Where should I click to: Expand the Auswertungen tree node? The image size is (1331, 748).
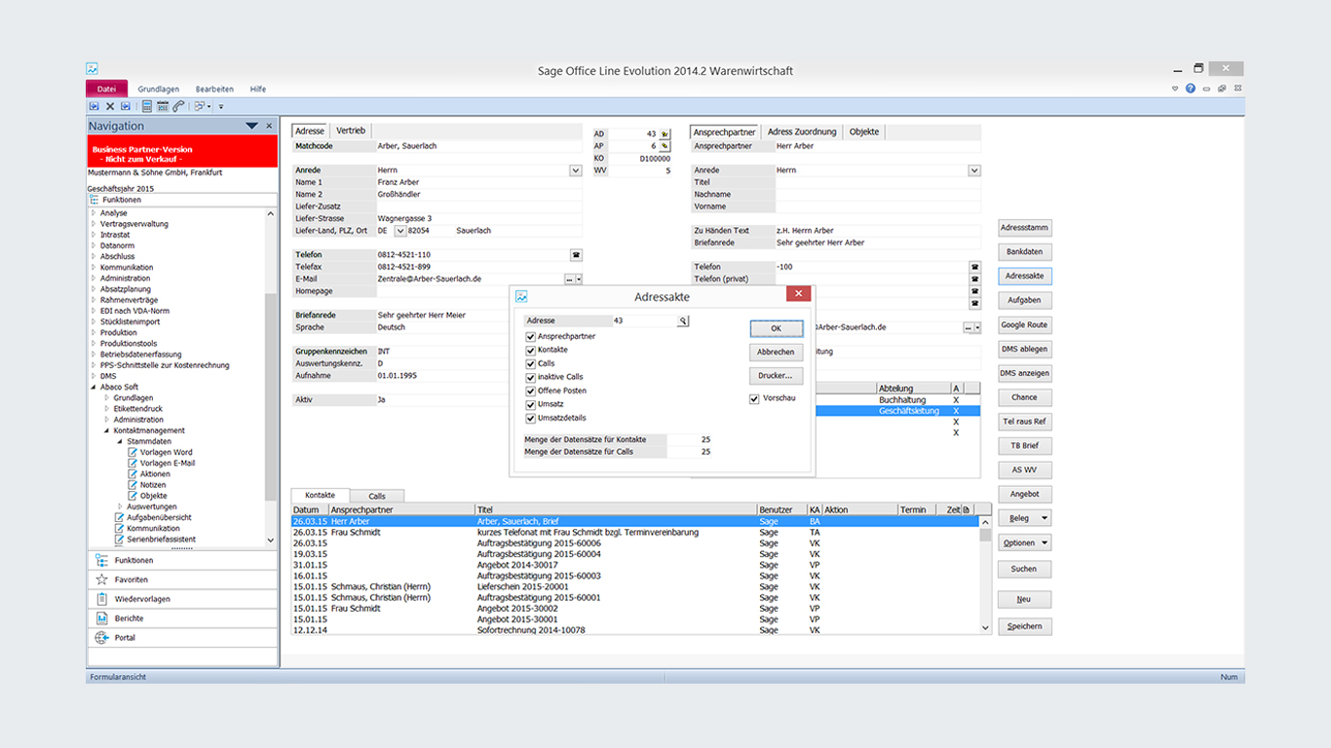click(x=120, y=506)
